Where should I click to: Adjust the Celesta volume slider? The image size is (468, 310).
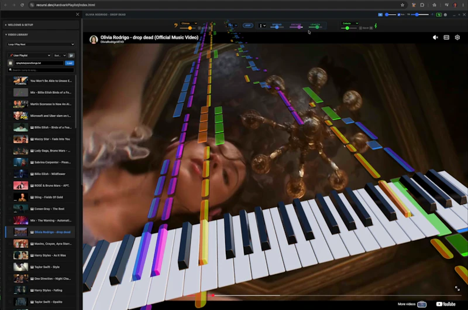[349, 28]
